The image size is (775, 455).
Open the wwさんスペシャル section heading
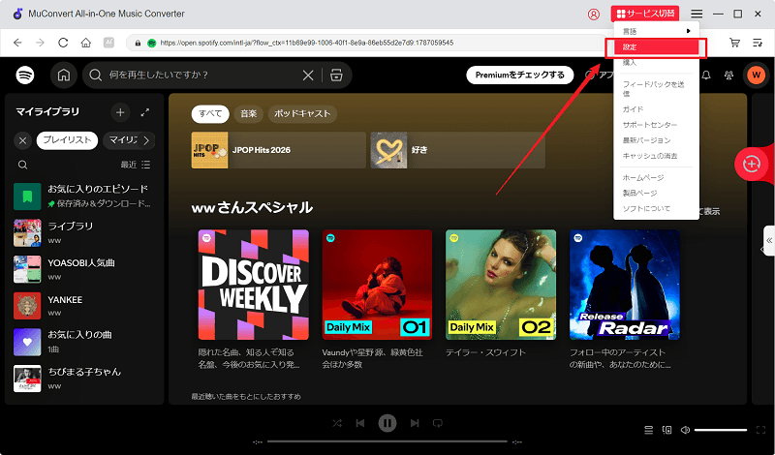252,207
